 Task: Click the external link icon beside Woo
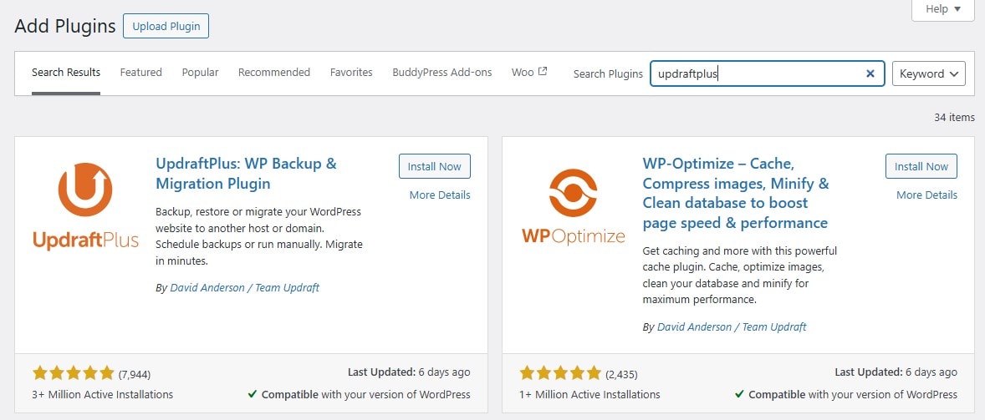(543, 72)
